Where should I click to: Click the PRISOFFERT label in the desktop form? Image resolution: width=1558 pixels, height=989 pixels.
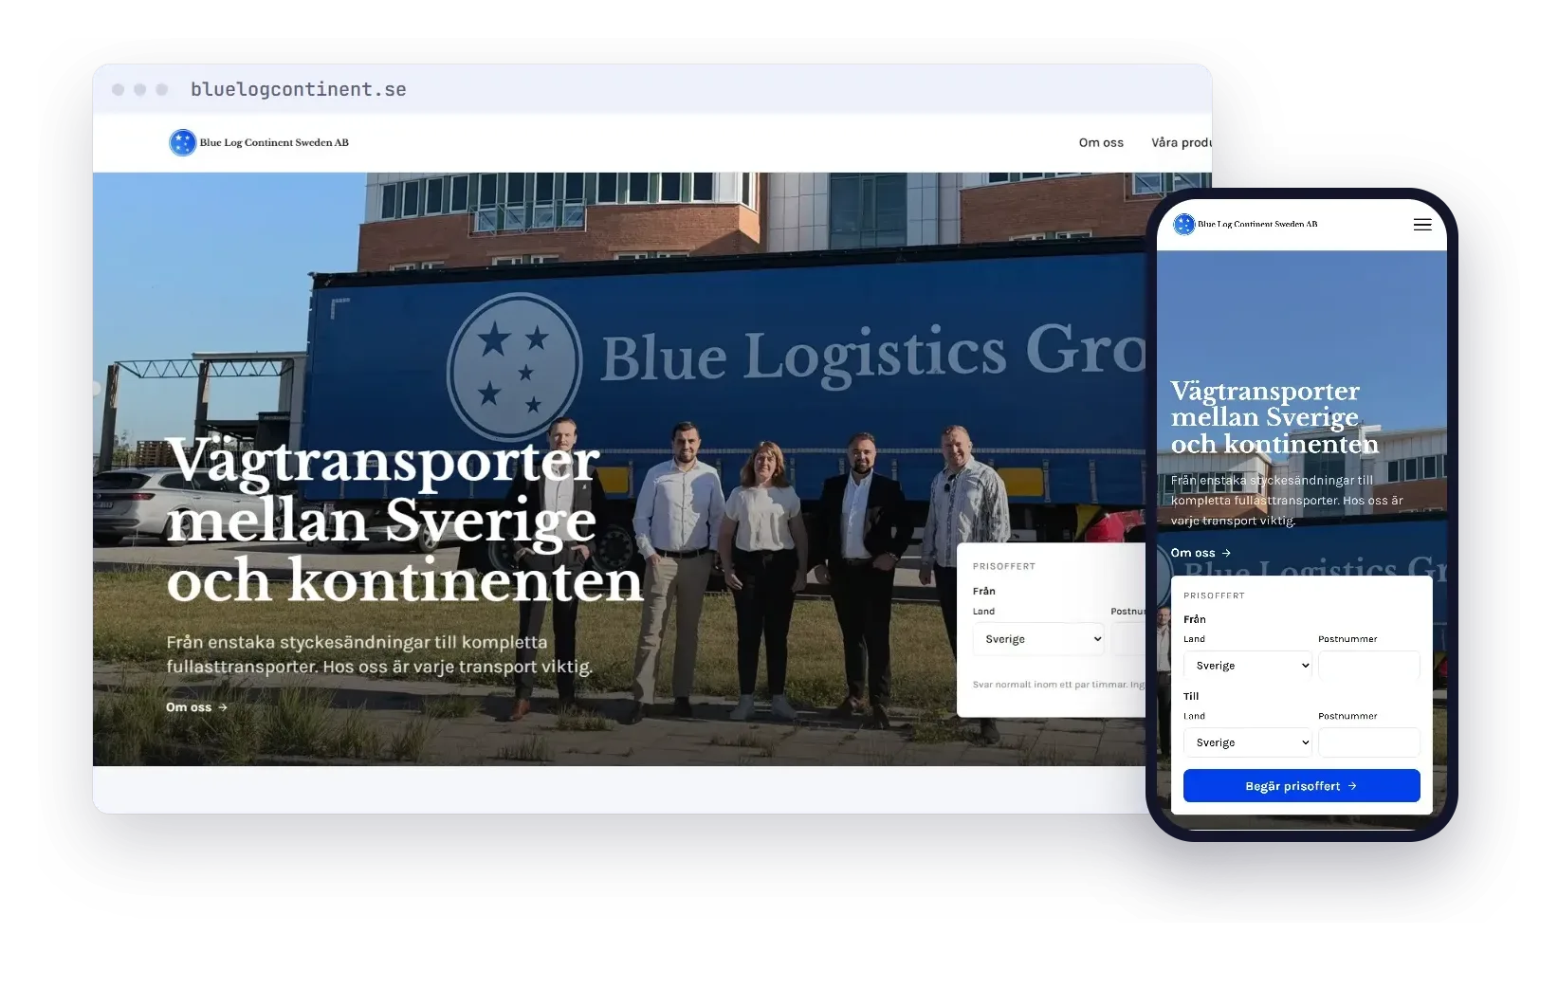(1004, 566)
